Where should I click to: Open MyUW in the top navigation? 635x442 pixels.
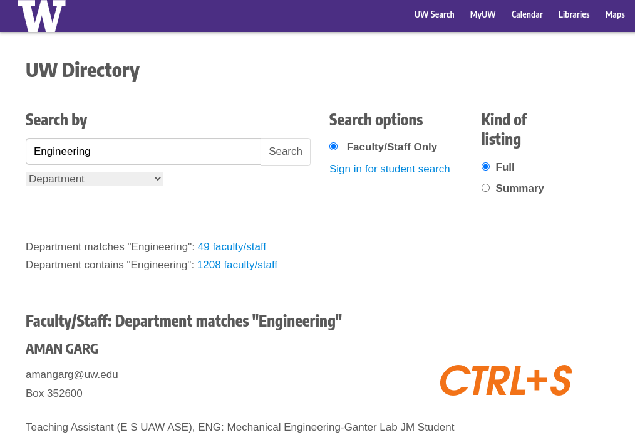click(x=483, y=14)
